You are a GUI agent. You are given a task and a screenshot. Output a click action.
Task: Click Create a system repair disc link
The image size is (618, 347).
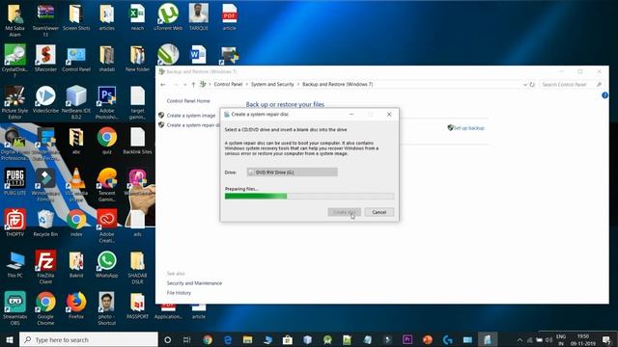tap(193, 125)
